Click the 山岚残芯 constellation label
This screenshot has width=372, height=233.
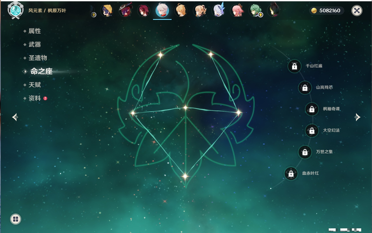324,87
